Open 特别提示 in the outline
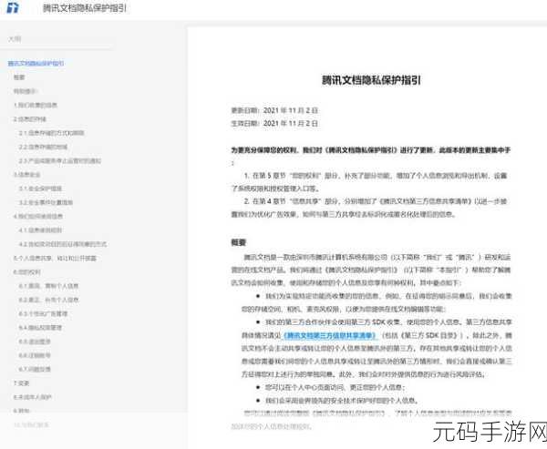This screenshot has width=547, height=449. (x=26, y=91)
